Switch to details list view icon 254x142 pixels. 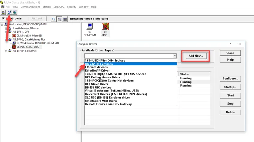(x=65, y=19)
